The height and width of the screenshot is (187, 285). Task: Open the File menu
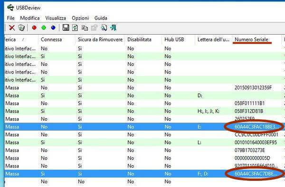click(x=11, y=18)
